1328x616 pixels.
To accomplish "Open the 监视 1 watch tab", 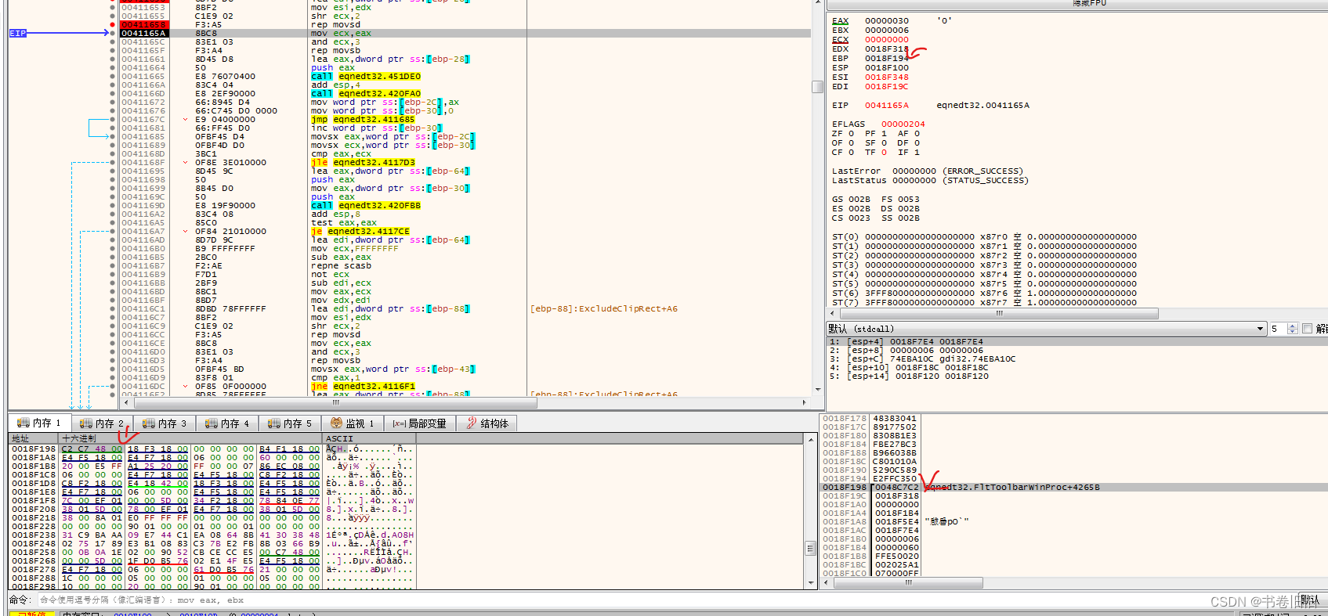I will point(353,423).
